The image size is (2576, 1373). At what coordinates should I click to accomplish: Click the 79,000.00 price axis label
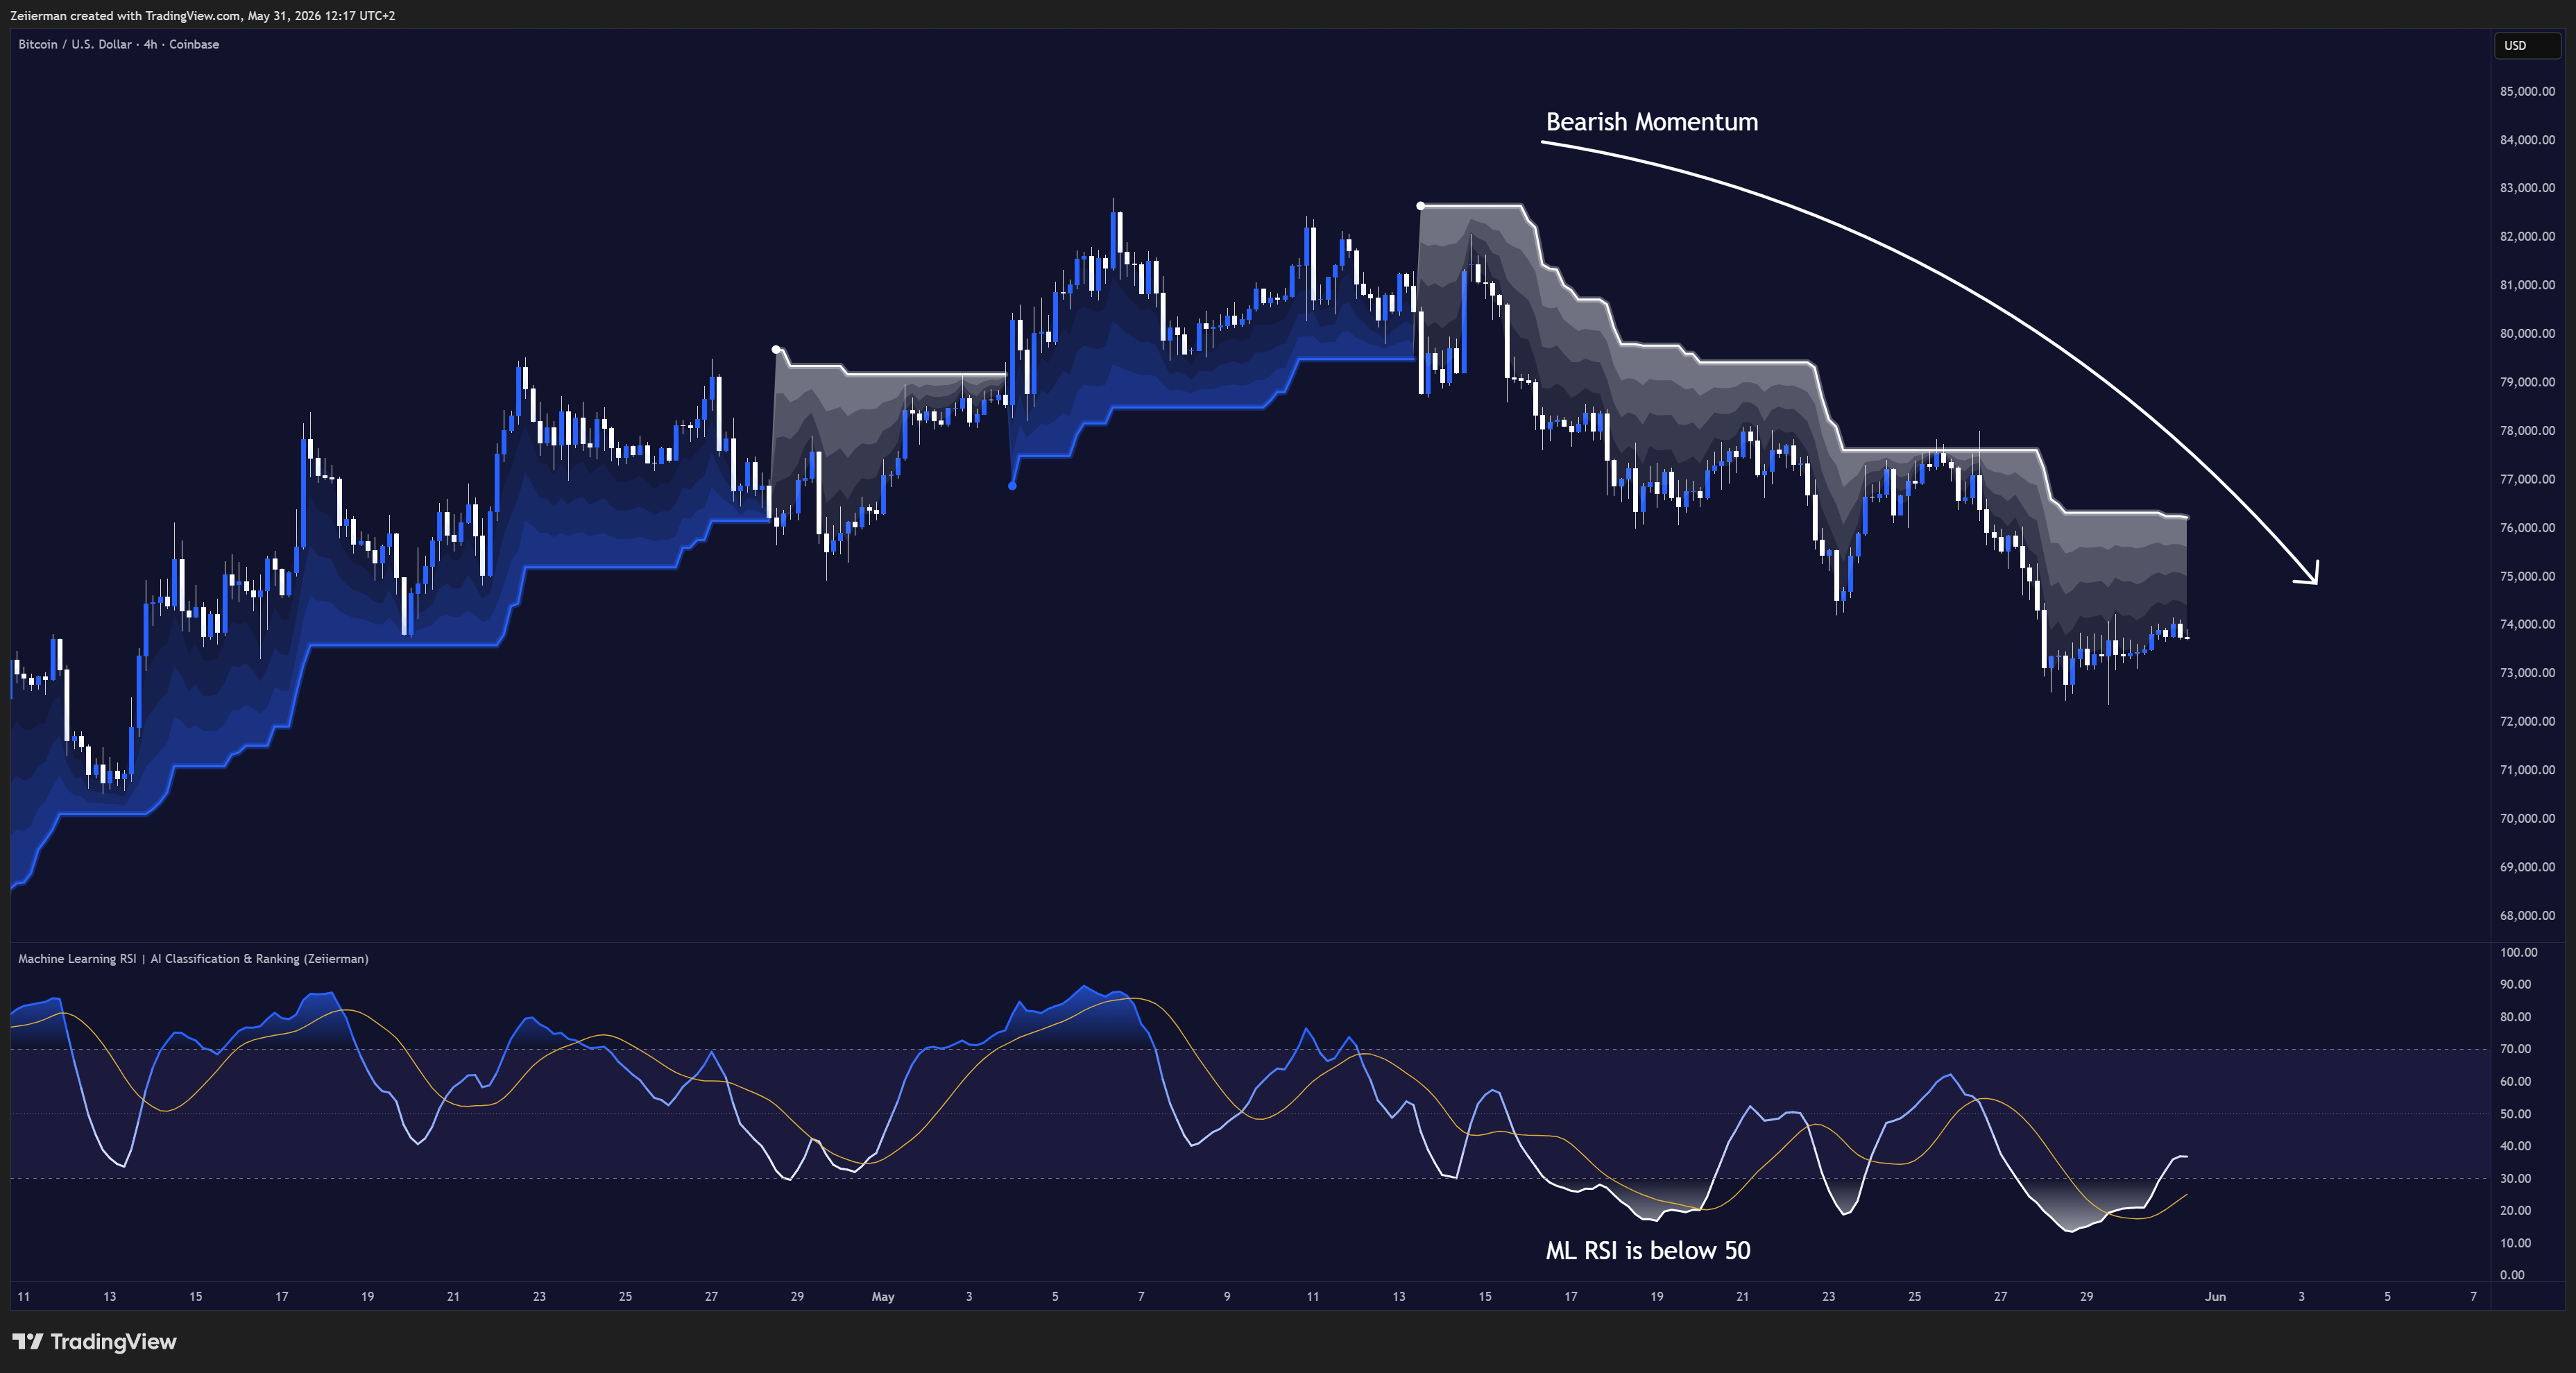pyautogui.click(x=2527, y=382)
